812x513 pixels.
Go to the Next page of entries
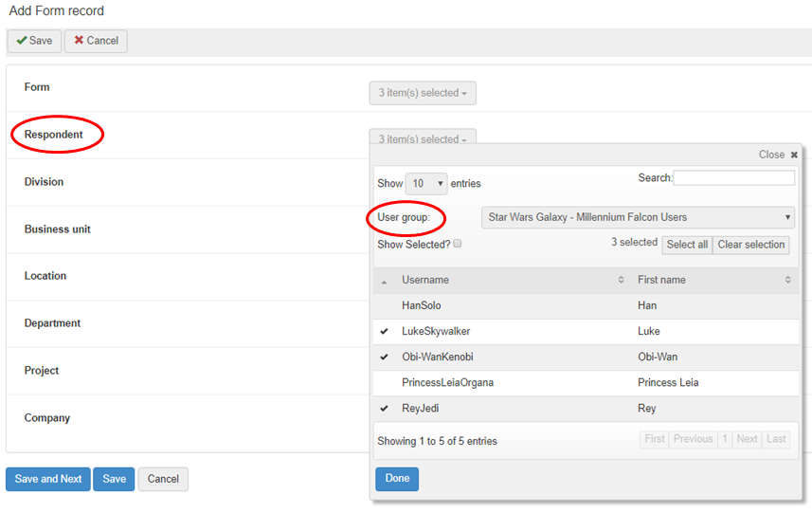[747, 439]
